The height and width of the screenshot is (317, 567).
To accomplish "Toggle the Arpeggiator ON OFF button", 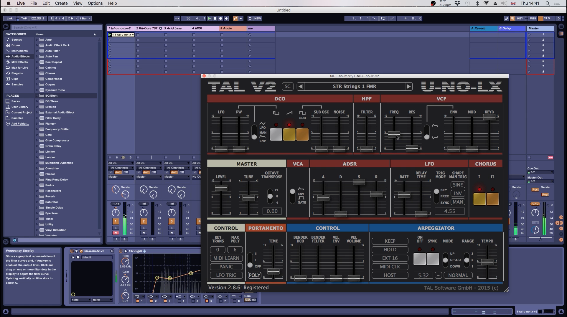I will click(x=420, y=259).
